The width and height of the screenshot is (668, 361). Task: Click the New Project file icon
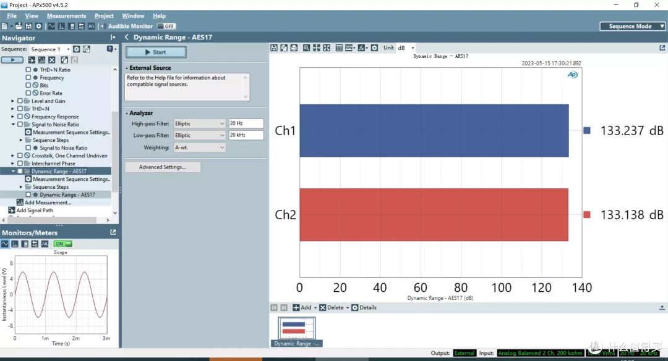(x=4, y=27)
